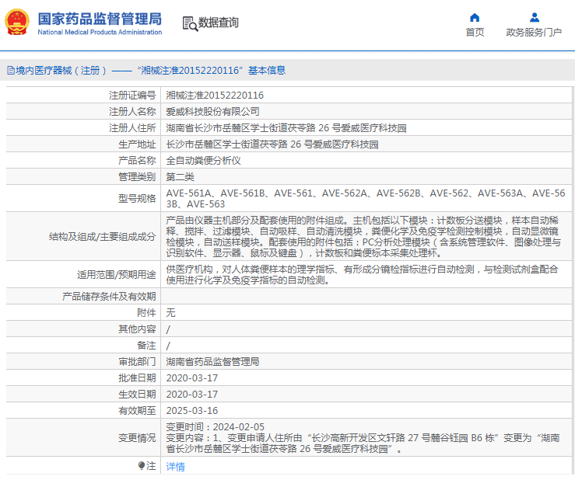Click the 生效日期 row label
Image resolution: width=575 pixels, height=480 pixels.
click(x=137, y=395)
